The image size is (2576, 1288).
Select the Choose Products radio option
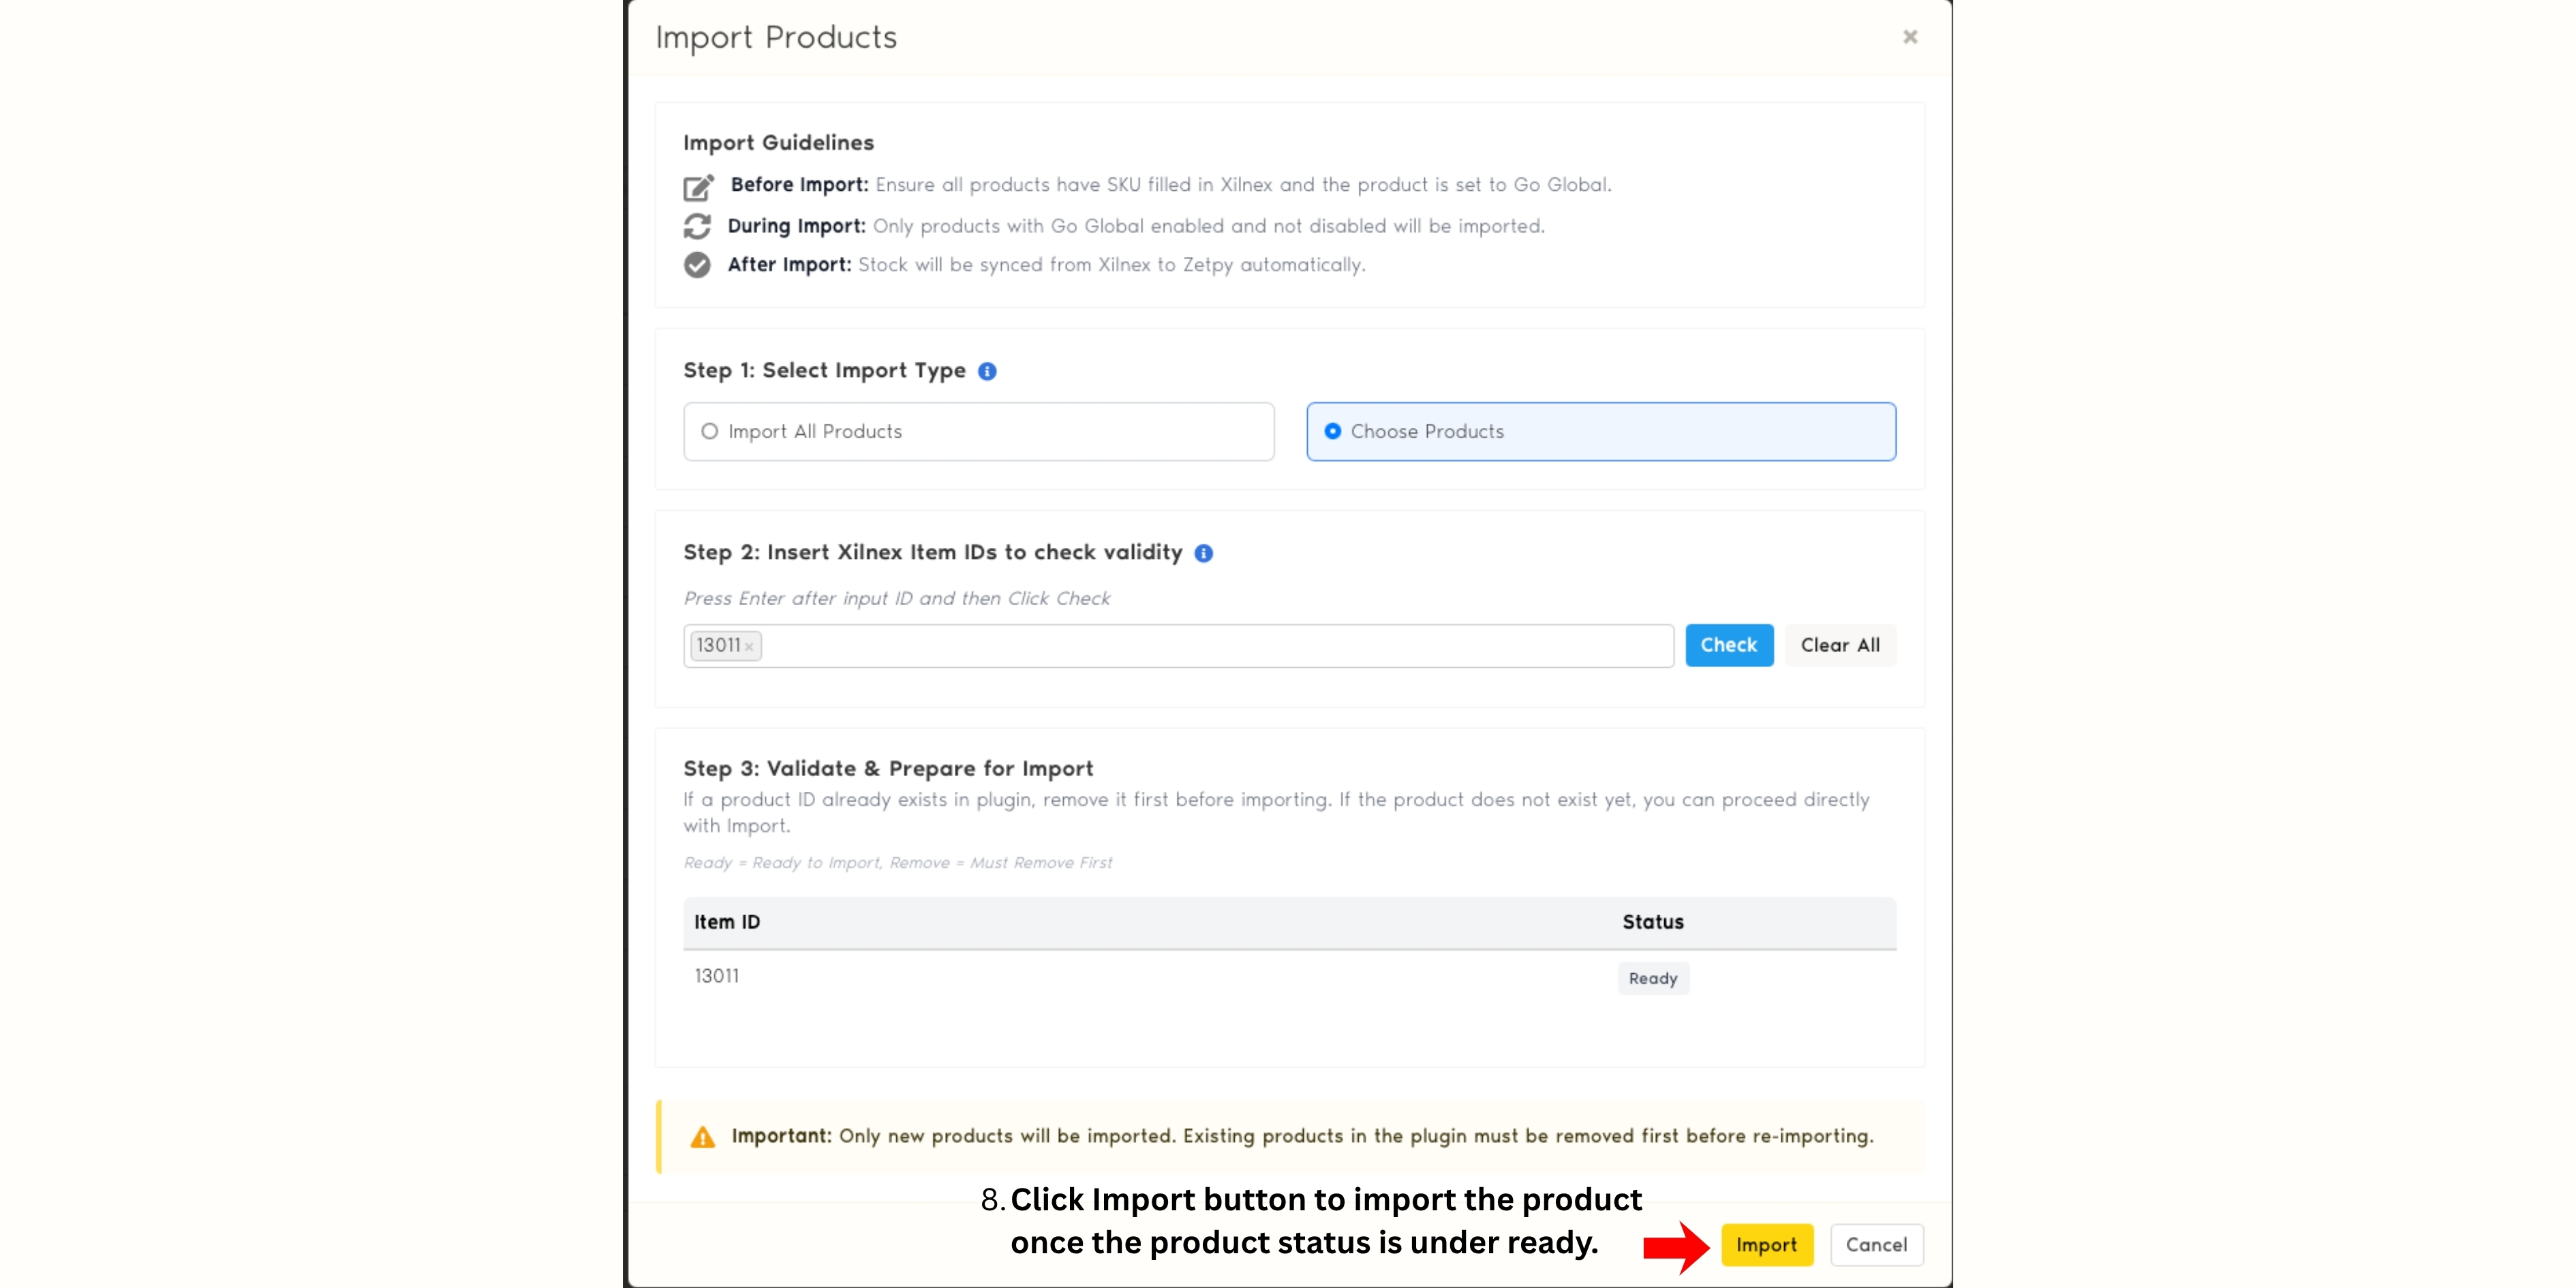[1333, 431]
